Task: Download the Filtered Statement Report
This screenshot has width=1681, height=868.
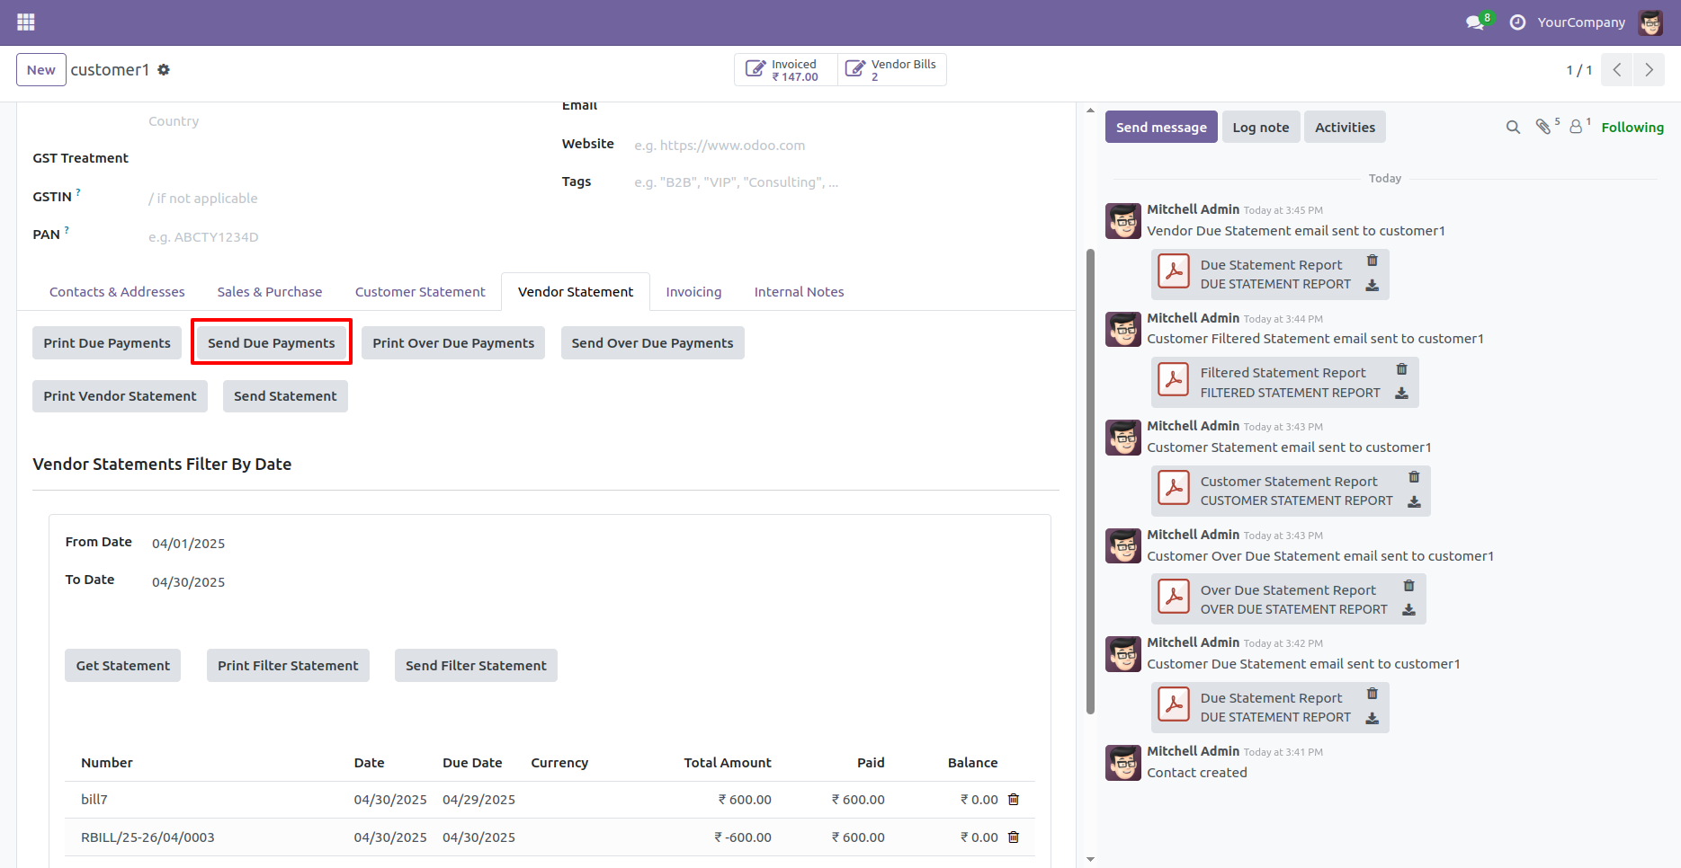Action: [1403, 394]
